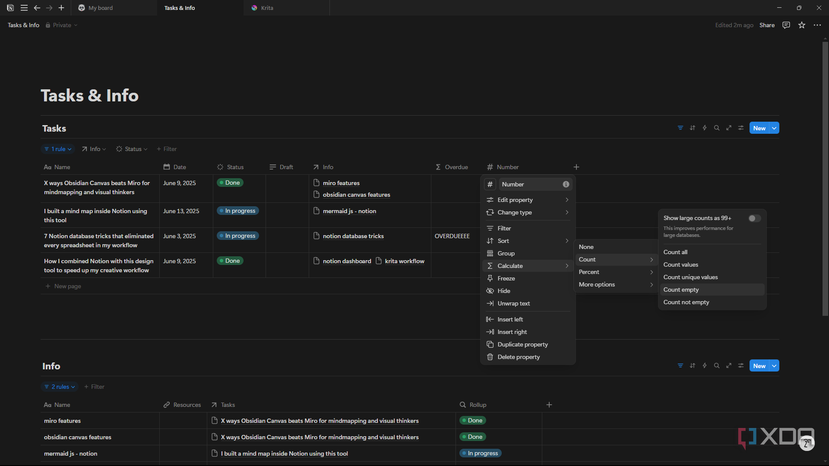The image size is (829, 466).
Task: Click the Tasks database filter icon
Action: pyautogui.click(x=680, y=128)
